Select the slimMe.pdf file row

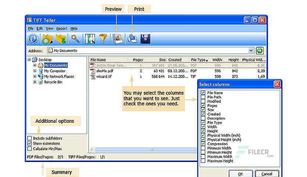[x=177, y=71]
